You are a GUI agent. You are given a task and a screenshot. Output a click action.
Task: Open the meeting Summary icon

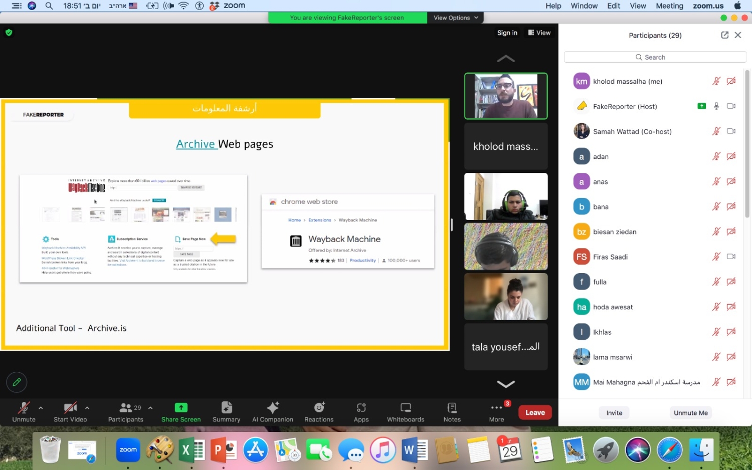point(227,407)
